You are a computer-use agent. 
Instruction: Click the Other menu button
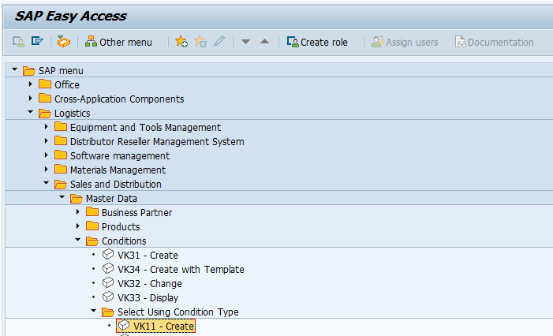click(x=118, y=42)
